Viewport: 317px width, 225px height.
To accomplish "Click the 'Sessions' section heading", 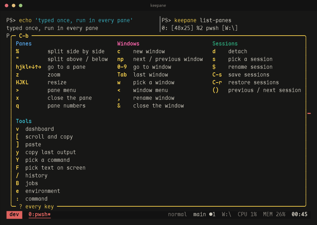I will pyautogui.click(x=225, y=44).
